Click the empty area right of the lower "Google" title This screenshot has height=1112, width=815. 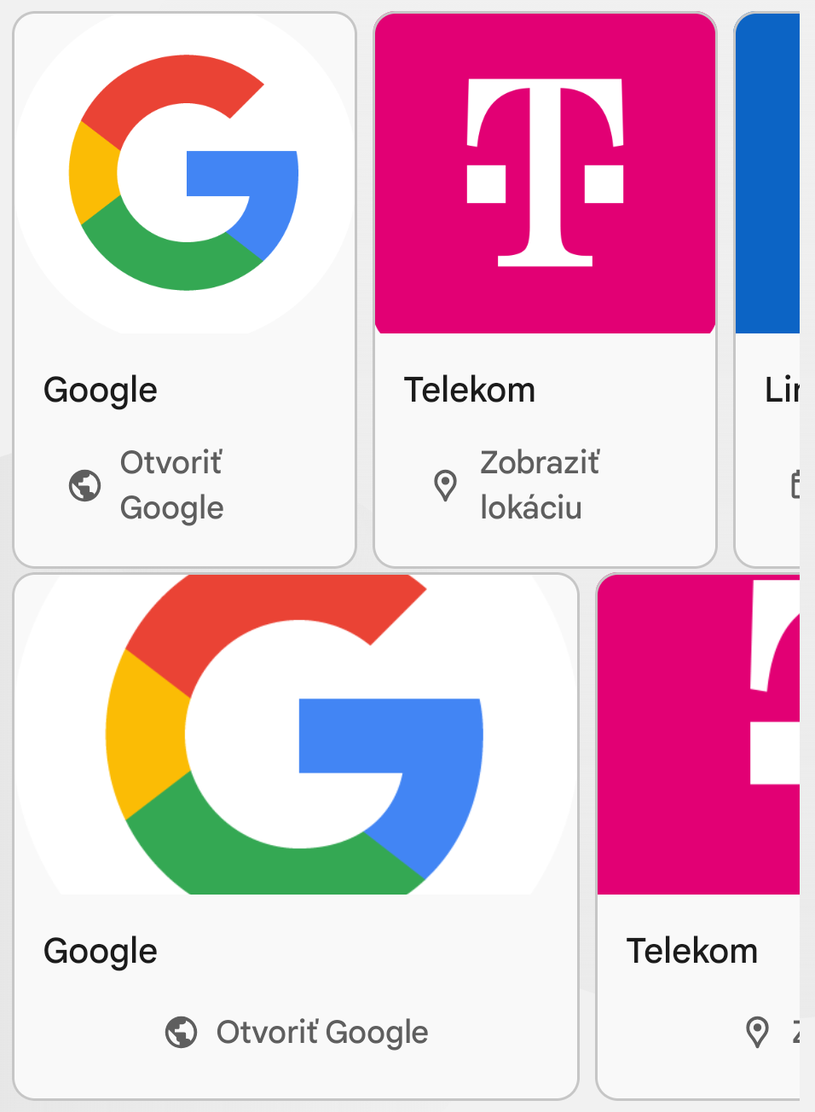(x=367, y=952)
